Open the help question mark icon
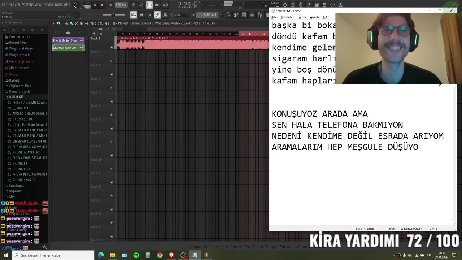 (309, 5)
